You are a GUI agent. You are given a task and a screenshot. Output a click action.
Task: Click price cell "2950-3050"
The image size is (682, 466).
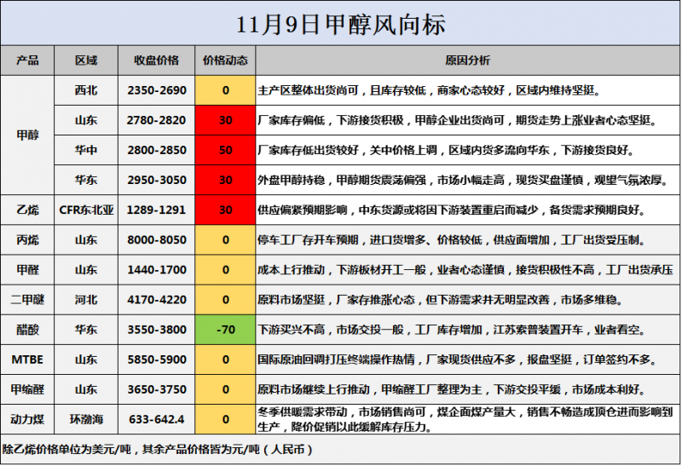click(157, 180)
